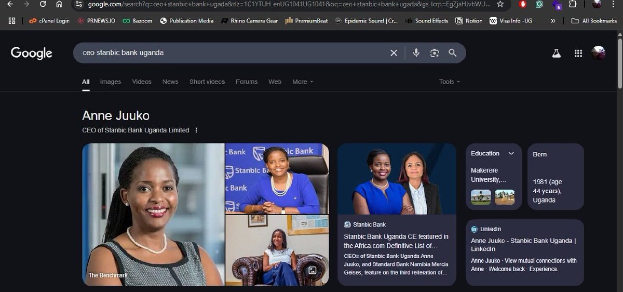Open the Rhino Camera Gear bookmark

249,21
